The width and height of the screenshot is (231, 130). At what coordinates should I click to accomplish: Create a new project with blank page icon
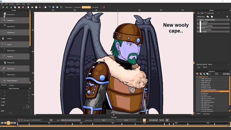pyautogui.click(x=28, y=7)
